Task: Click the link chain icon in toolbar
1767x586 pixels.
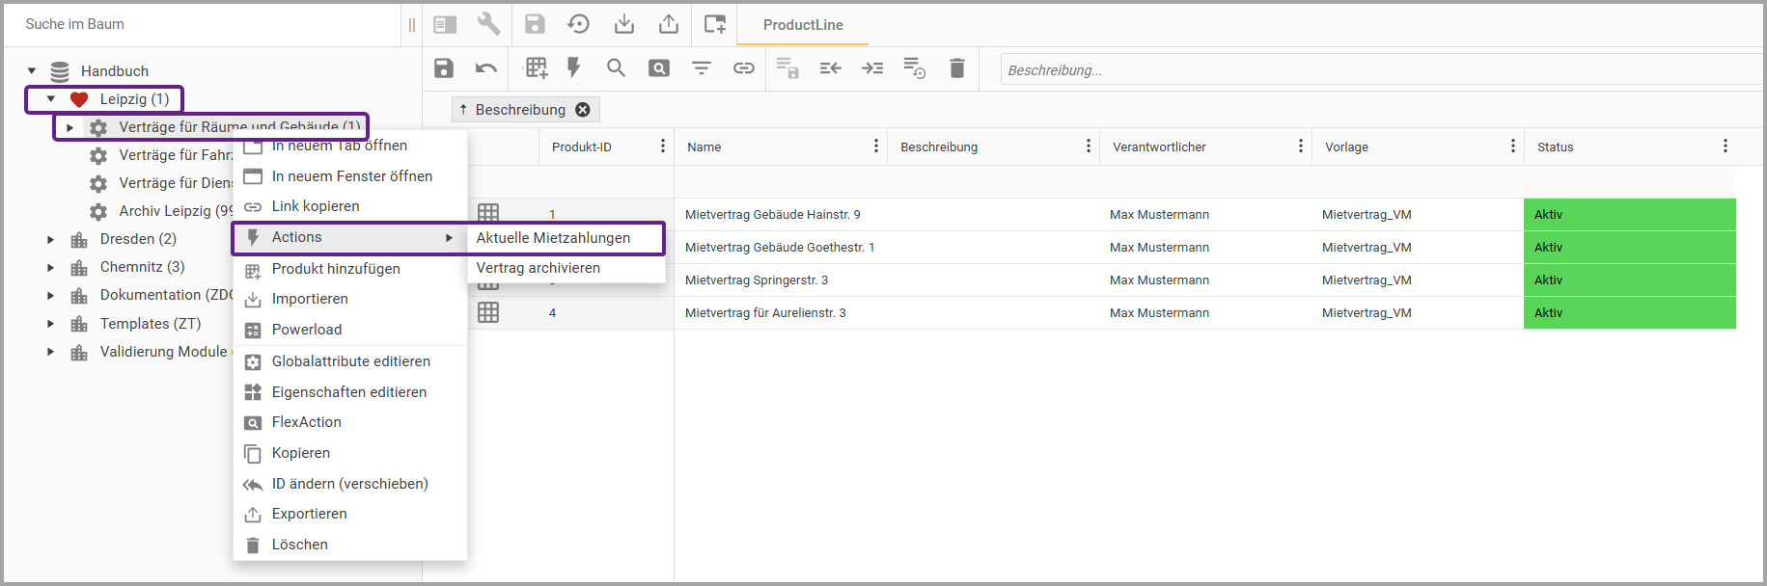Action: 743,68
